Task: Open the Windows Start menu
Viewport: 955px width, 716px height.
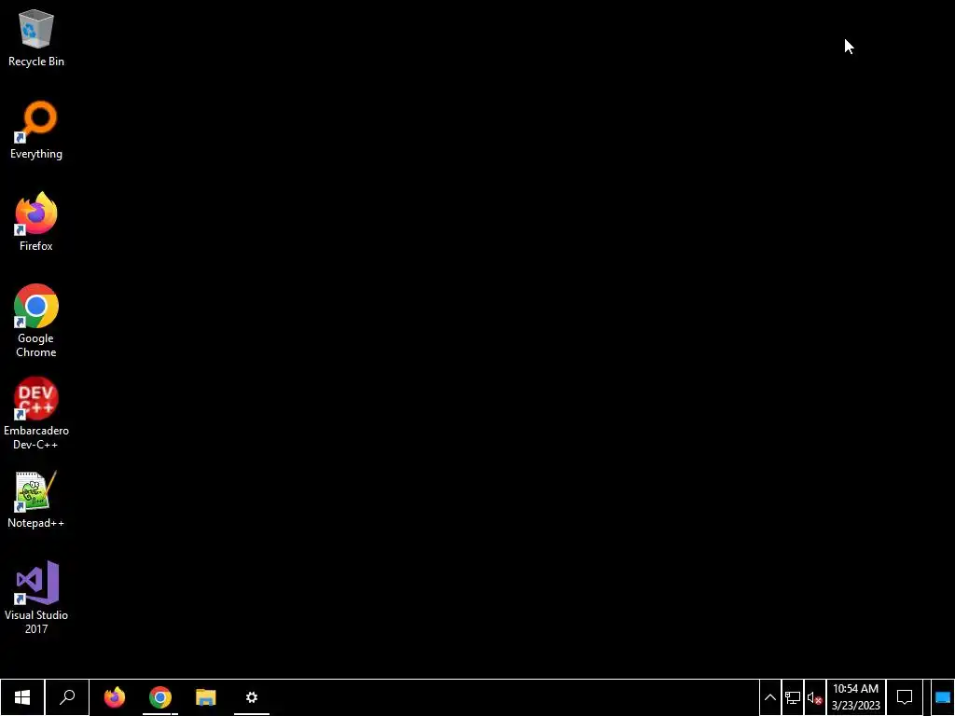Action: [22, 697]
